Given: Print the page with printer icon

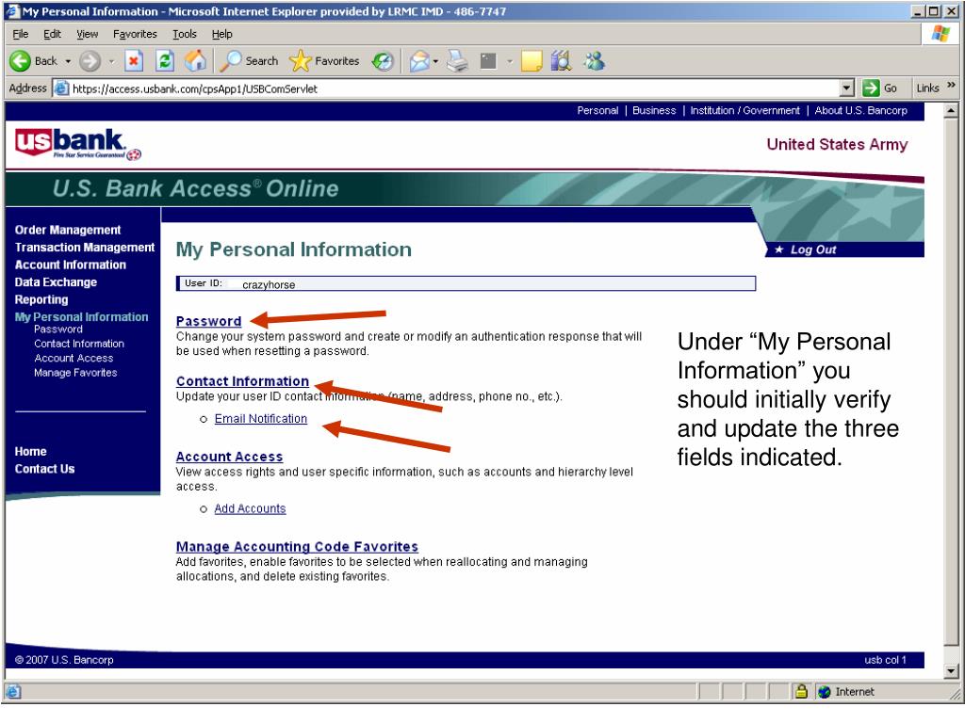Looking at the screenshot, I should tap(457, 61).
